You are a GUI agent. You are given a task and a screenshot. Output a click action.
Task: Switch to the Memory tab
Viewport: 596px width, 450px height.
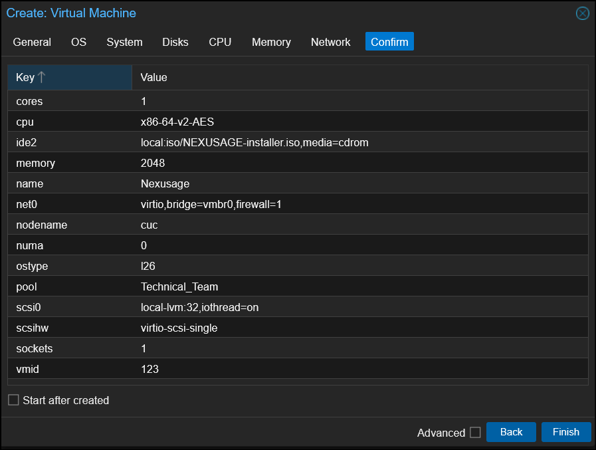pos(271,42)
